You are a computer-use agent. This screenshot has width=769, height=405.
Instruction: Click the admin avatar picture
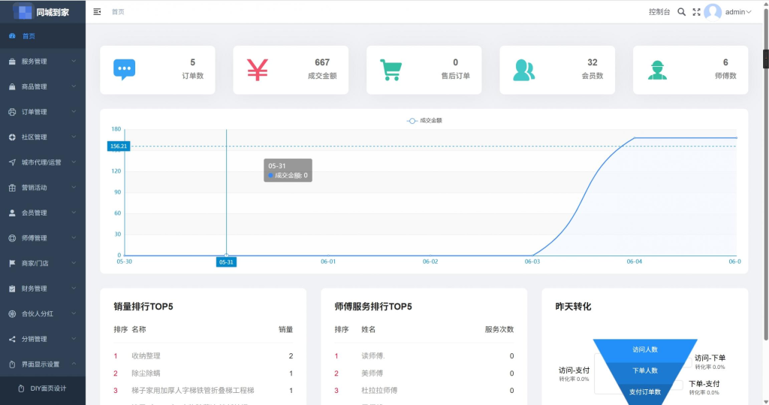tap(713, 12)
